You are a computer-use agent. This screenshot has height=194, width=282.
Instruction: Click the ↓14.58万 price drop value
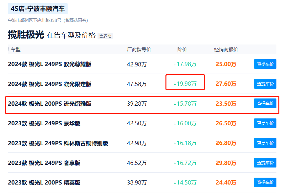click(185, 183)
